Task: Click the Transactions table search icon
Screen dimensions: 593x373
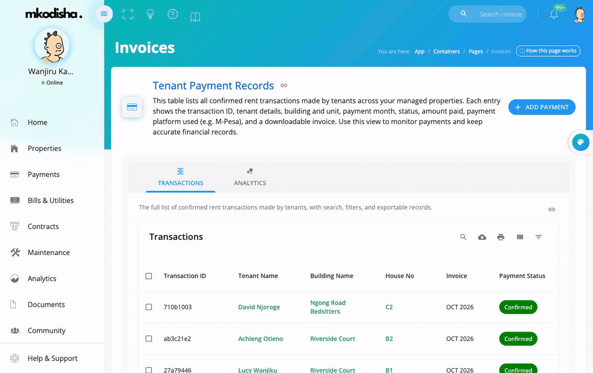Action: point(463,237)
